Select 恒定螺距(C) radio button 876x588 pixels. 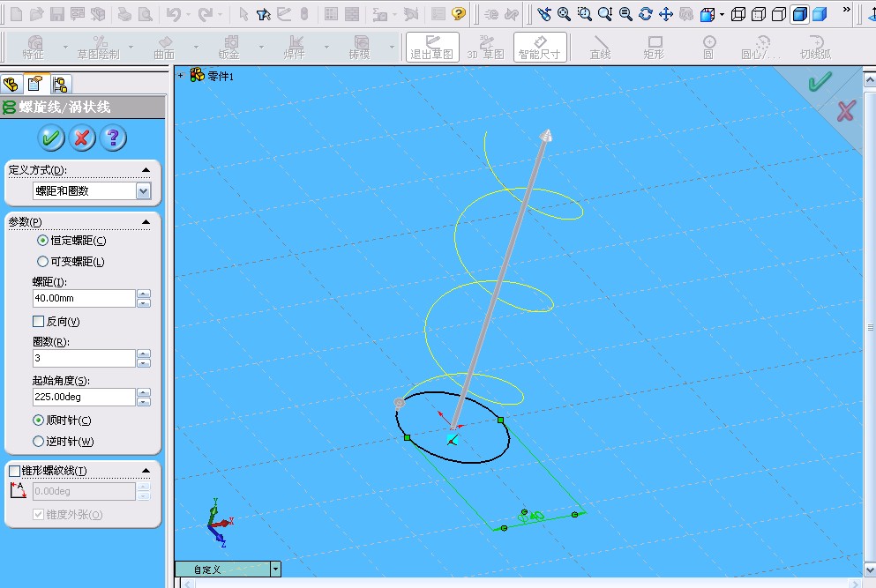[x=42, y=241]
